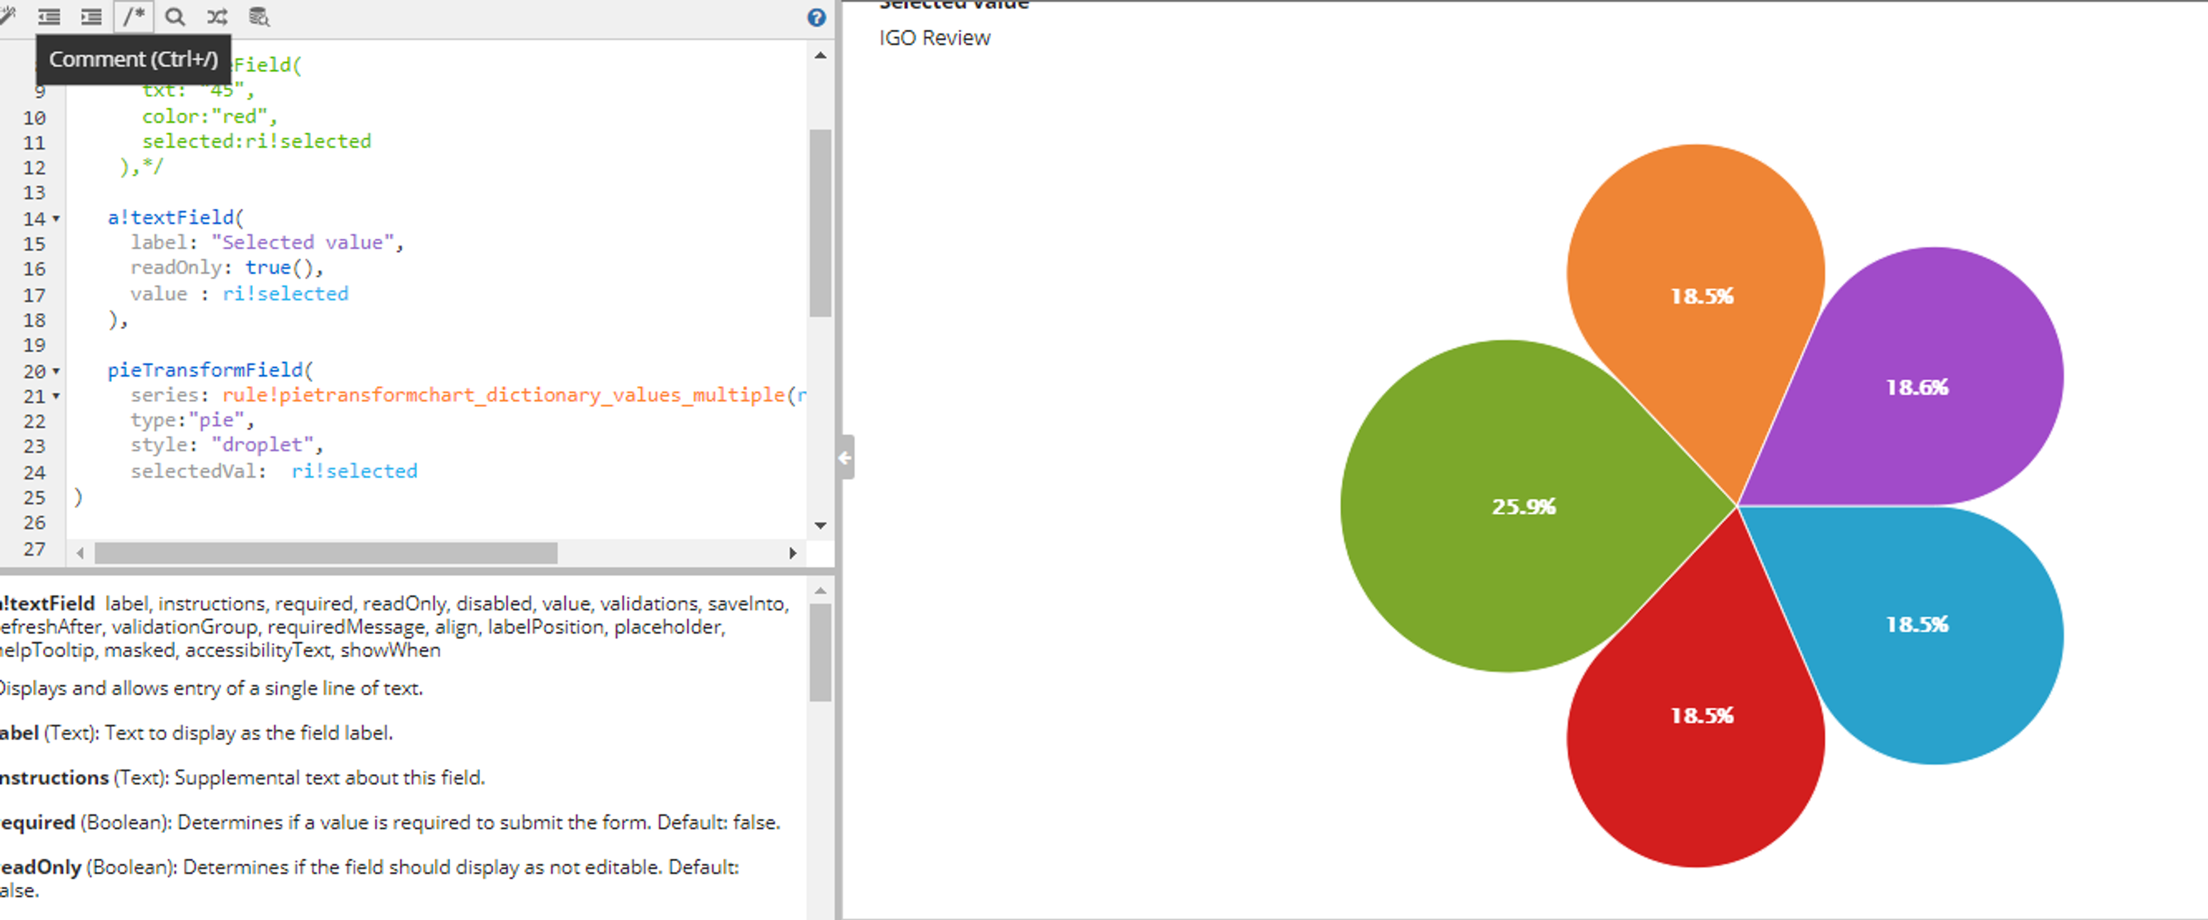The height and width of the screenshot is (920, 2208).
Task: Click the "droplet" style string on line 23
Action: coord(262,445)
